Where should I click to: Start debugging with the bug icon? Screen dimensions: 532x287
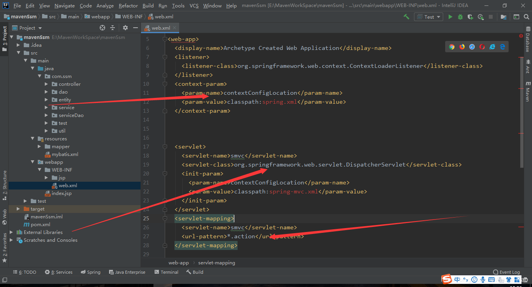(460, 17)
